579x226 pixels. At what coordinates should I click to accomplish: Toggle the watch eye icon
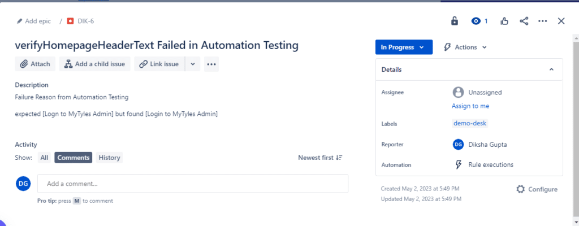(476, 21)
